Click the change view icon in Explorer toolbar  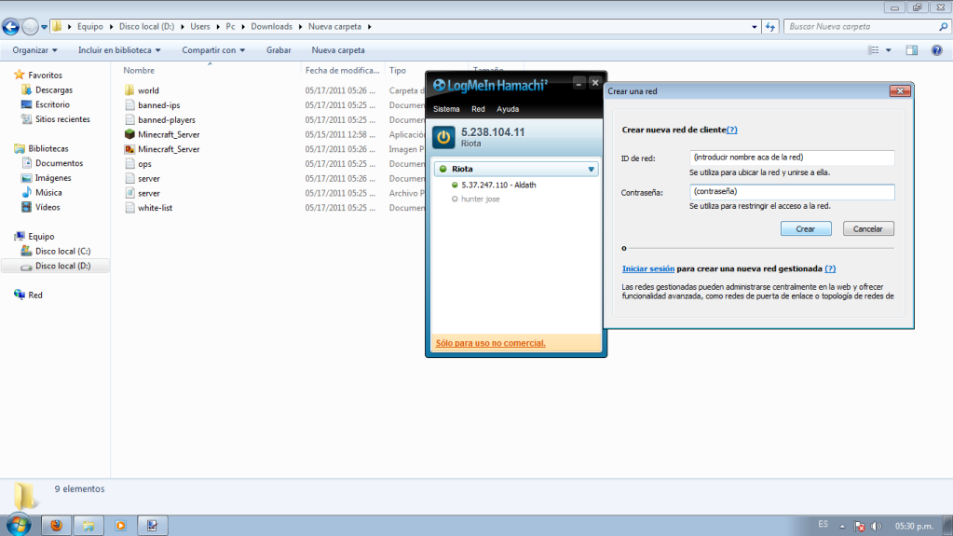(x=874, y=50)
